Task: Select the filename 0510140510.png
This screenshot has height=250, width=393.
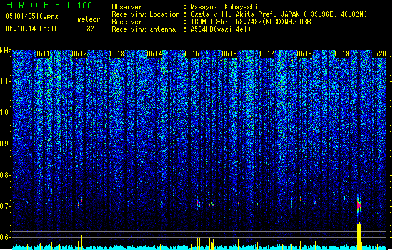Action: click(x=32, y=16)
